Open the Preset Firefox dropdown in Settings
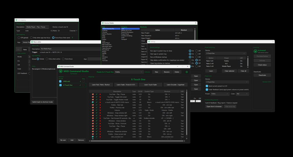This screenshot has width=293, height=157. click(x=220, y=94)
